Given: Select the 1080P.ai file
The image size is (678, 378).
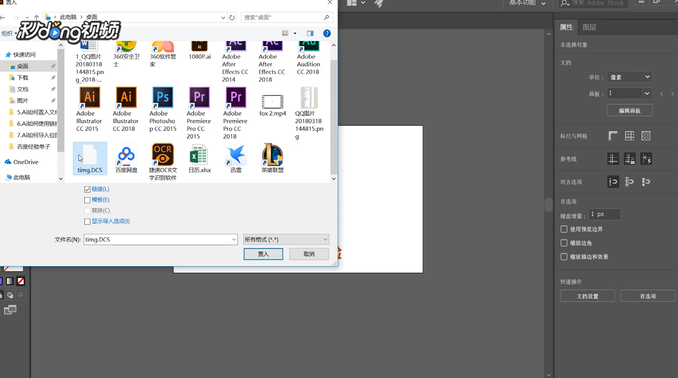Looking at the screenshot, I should pyautogui.click(x=200, y=50).
